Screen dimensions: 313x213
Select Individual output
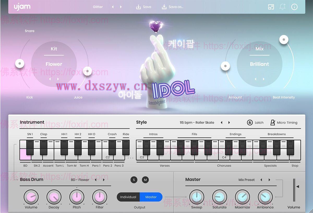coord(128,197)
